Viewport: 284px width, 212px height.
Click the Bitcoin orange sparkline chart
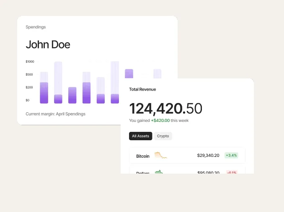161,155
